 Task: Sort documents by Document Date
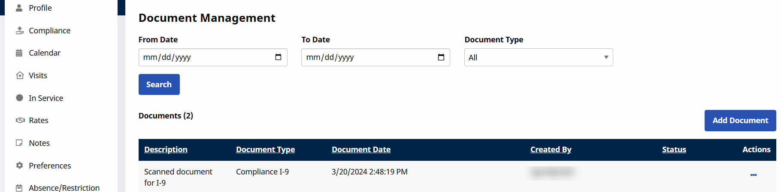pos(361,150)
